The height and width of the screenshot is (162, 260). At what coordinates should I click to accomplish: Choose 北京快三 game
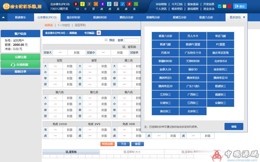click(x=193, y=111)
